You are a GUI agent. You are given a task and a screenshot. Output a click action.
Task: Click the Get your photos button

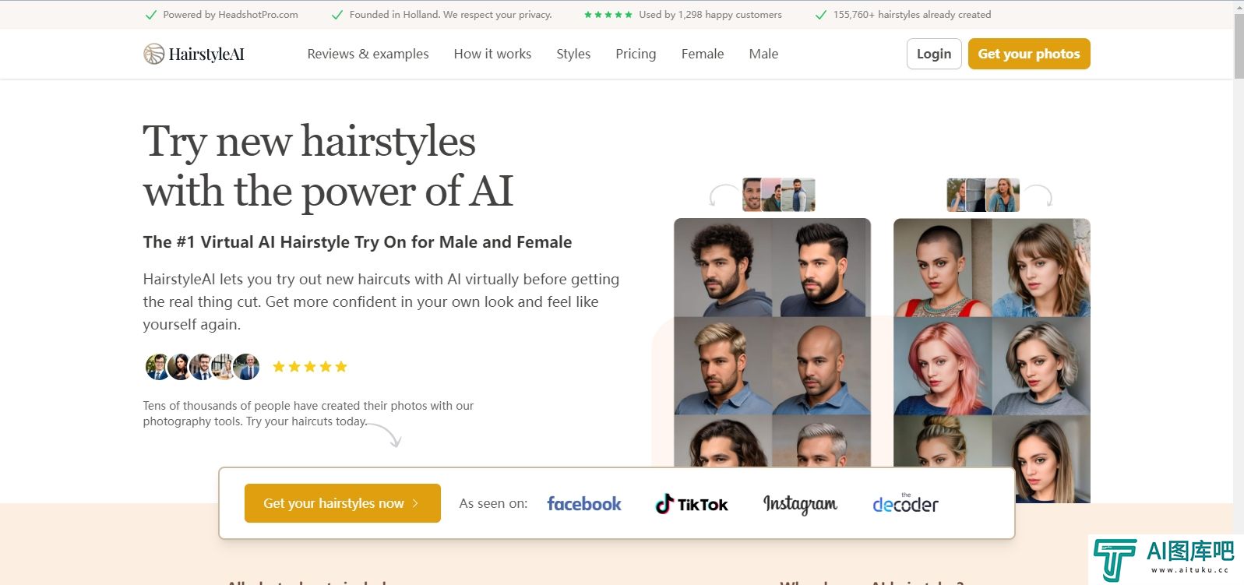point(1029,54)
